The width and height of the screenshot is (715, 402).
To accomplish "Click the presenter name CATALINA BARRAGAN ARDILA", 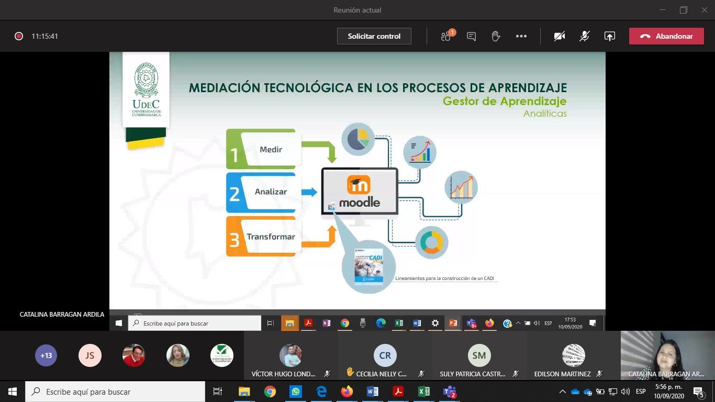I will [x=62, y=315].
